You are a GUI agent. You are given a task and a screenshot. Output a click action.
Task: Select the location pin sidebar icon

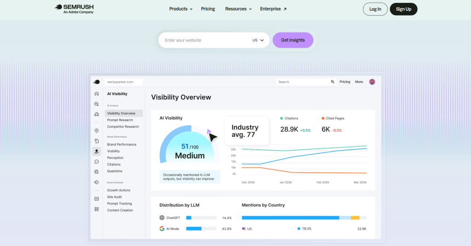97,131
